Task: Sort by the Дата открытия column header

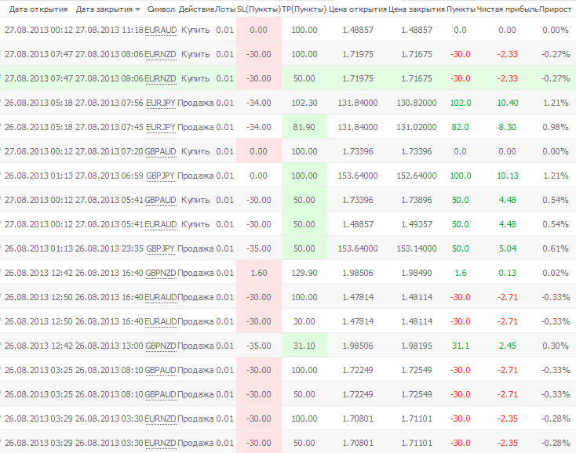Action: [38, 9]
